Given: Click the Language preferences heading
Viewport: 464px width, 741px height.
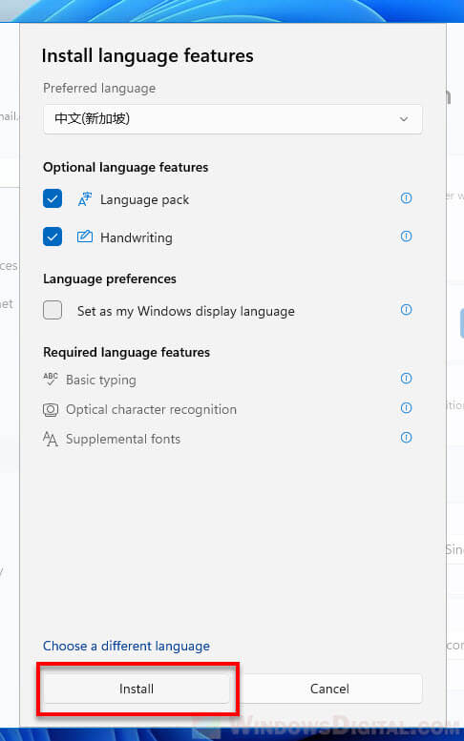Looking at the screenshot, I should 110,278.
